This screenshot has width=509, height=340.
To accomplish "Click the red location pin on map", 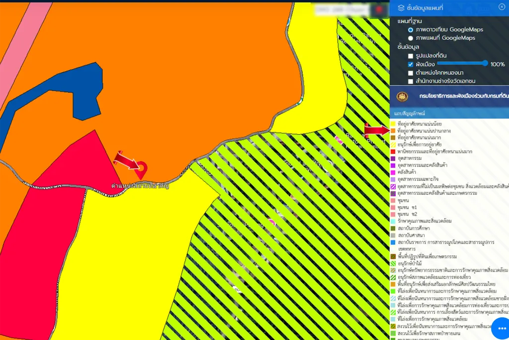I will (141, 168).
